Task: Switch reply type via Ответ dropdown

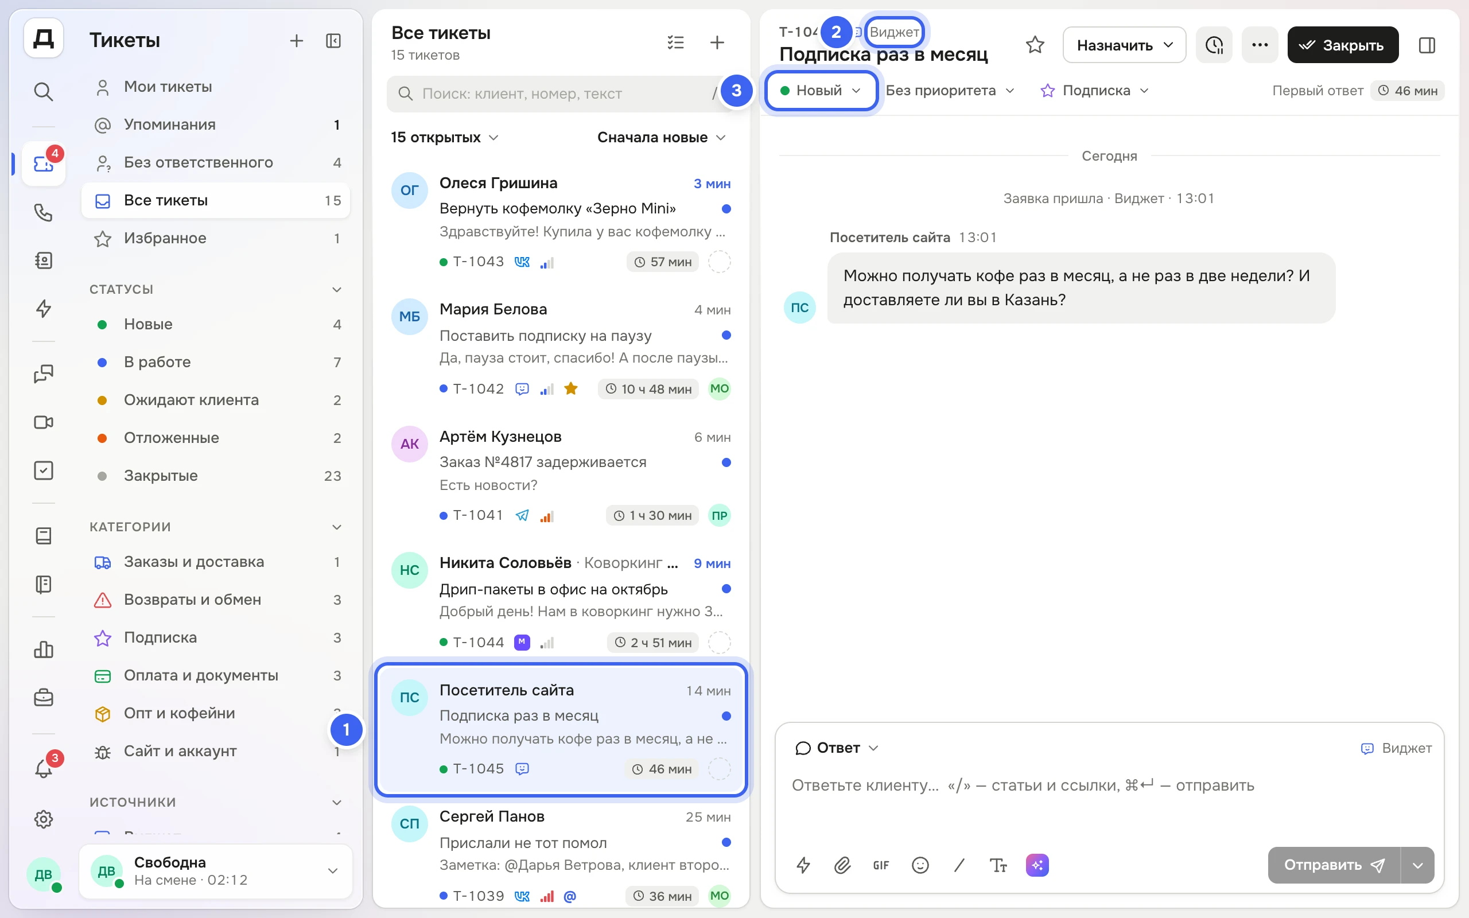Action: [837, 748]
